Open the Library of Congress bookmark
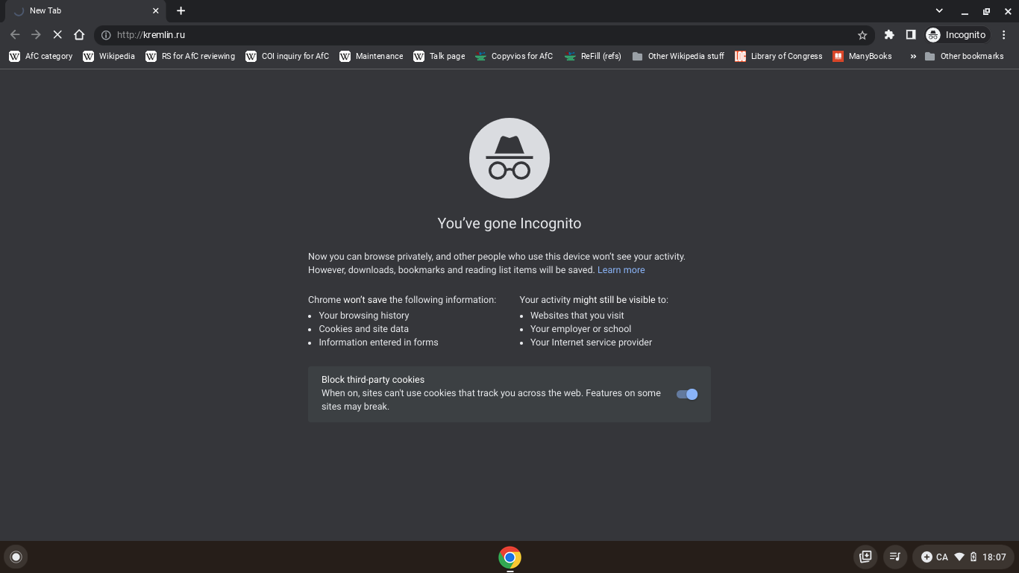 pos(778,56)
